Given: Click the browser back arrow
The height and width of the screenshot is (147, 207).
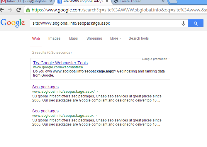Looking at the screenshot, I should [x=2, y=10].
